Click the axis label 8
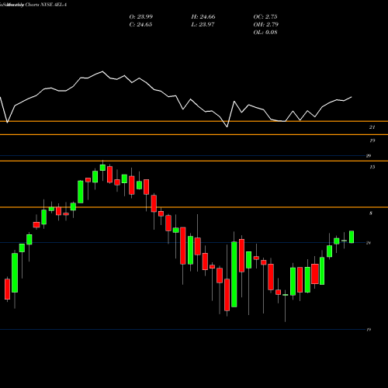This screenshot has height=388, width=388. pyautogui.click(x=371, y=213)
